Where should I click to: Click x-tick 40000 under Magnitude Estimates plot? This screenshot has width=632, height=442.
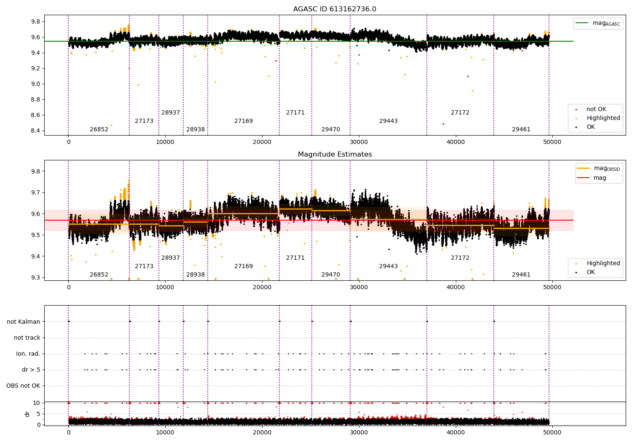tap(455, 288)
